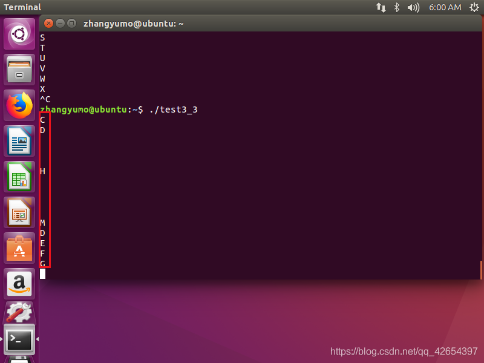Launch Firefox web browser
Image resolution: width=484 pixels, height=363 pixels.
pos(19,105)
